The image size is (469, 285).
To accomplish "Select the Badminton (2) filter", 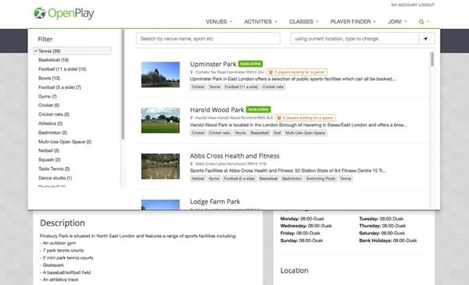I will (52, 133).
